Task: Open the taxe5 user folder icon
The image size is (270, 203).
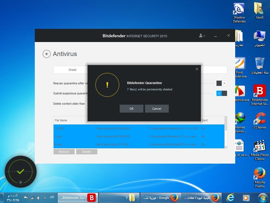Action: pos(259,11)
